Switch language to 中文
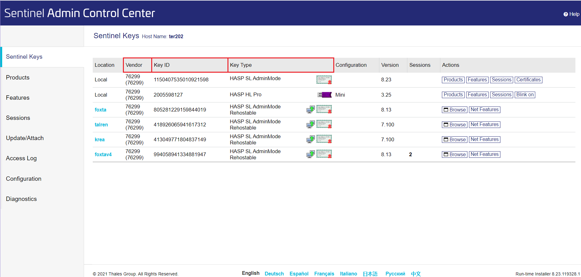The height and width of the screenshot is (277, 581). [x=416, y=274]
